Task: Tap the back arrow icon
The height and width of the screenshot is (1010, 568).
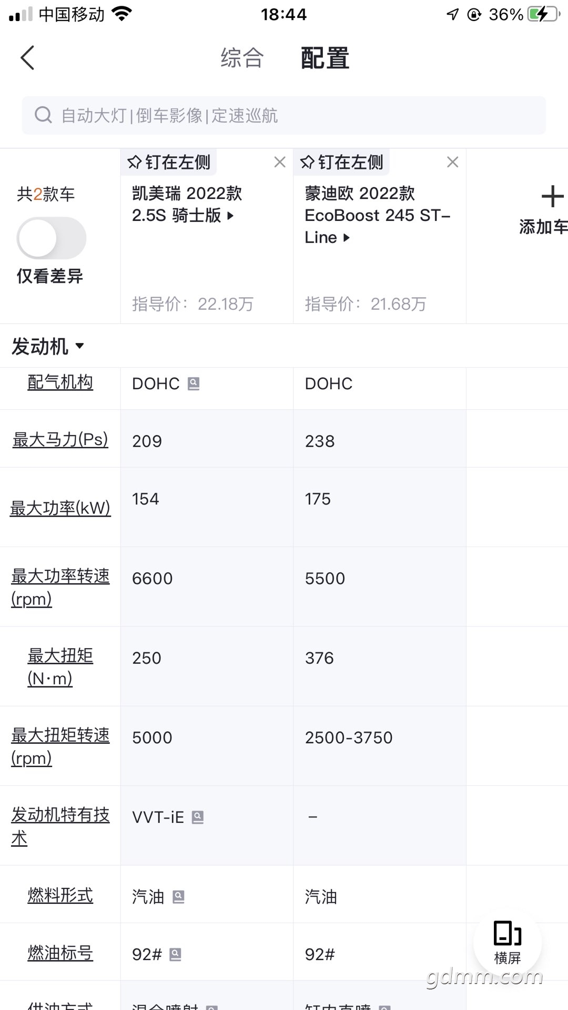Action: [27, 58]
